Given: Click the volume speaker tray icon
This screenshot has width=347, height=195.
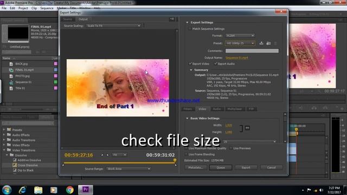Looking at the screenshot, I should click(321, 190).
